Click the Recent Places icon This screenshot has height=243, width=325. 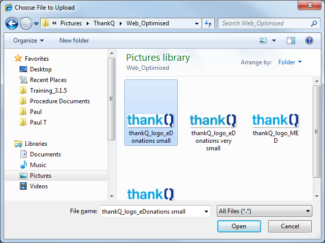(23, 80)
